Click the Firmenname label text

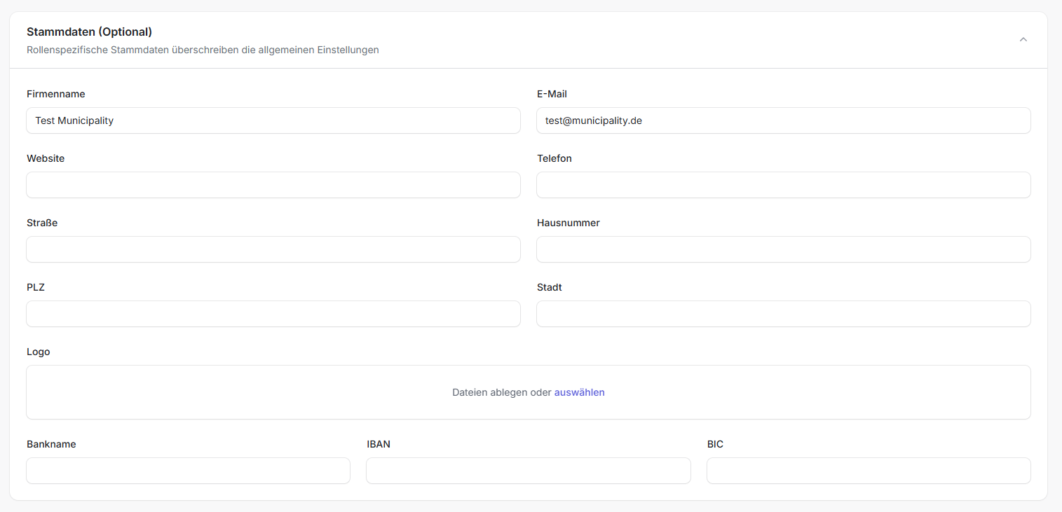pyautogui.click(x=56, y=94)
